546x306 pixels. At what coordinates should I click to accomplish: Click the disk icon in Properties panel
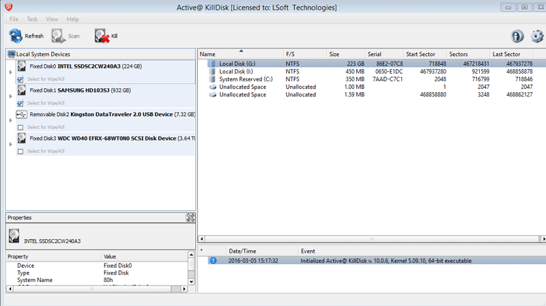(14, 236)
